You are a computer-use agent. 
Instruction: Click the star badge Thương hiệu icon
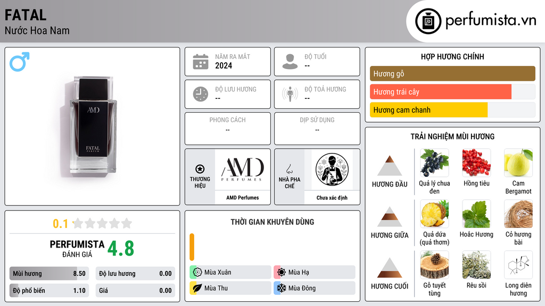pyautogui.click(x=200, y=169)
